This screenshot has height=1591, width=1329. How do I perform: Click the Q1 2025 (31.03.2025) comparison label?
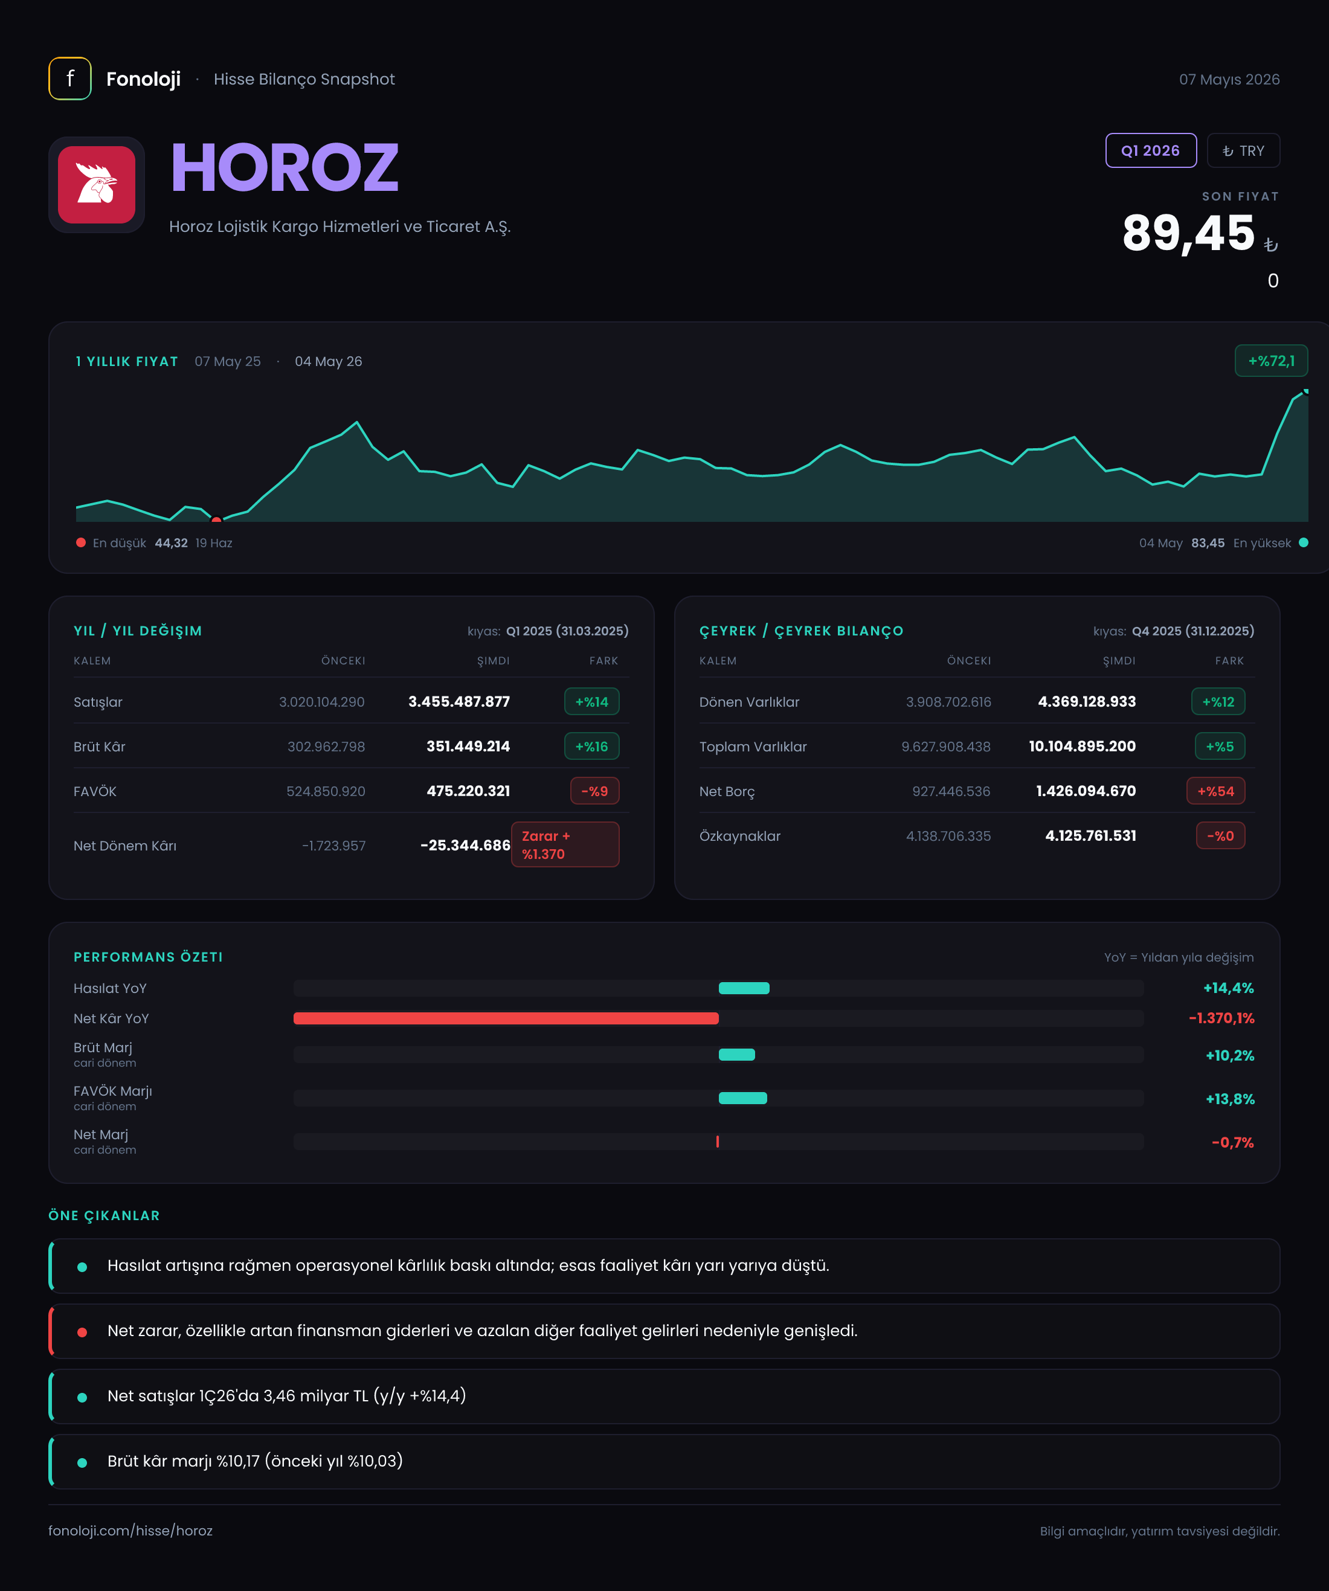pyautogui.click(x=567, y=631)
